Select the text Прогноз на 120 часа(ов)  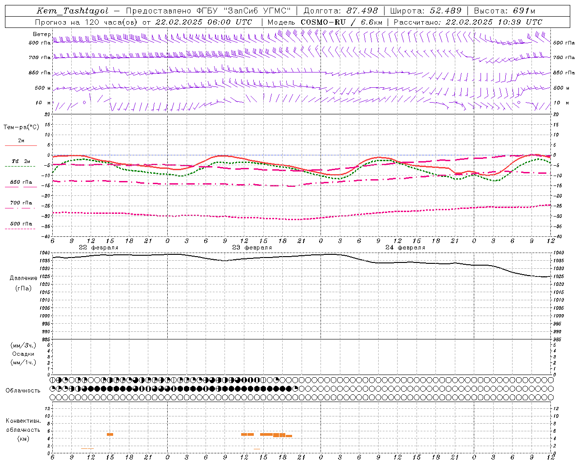tap(87, 22)
